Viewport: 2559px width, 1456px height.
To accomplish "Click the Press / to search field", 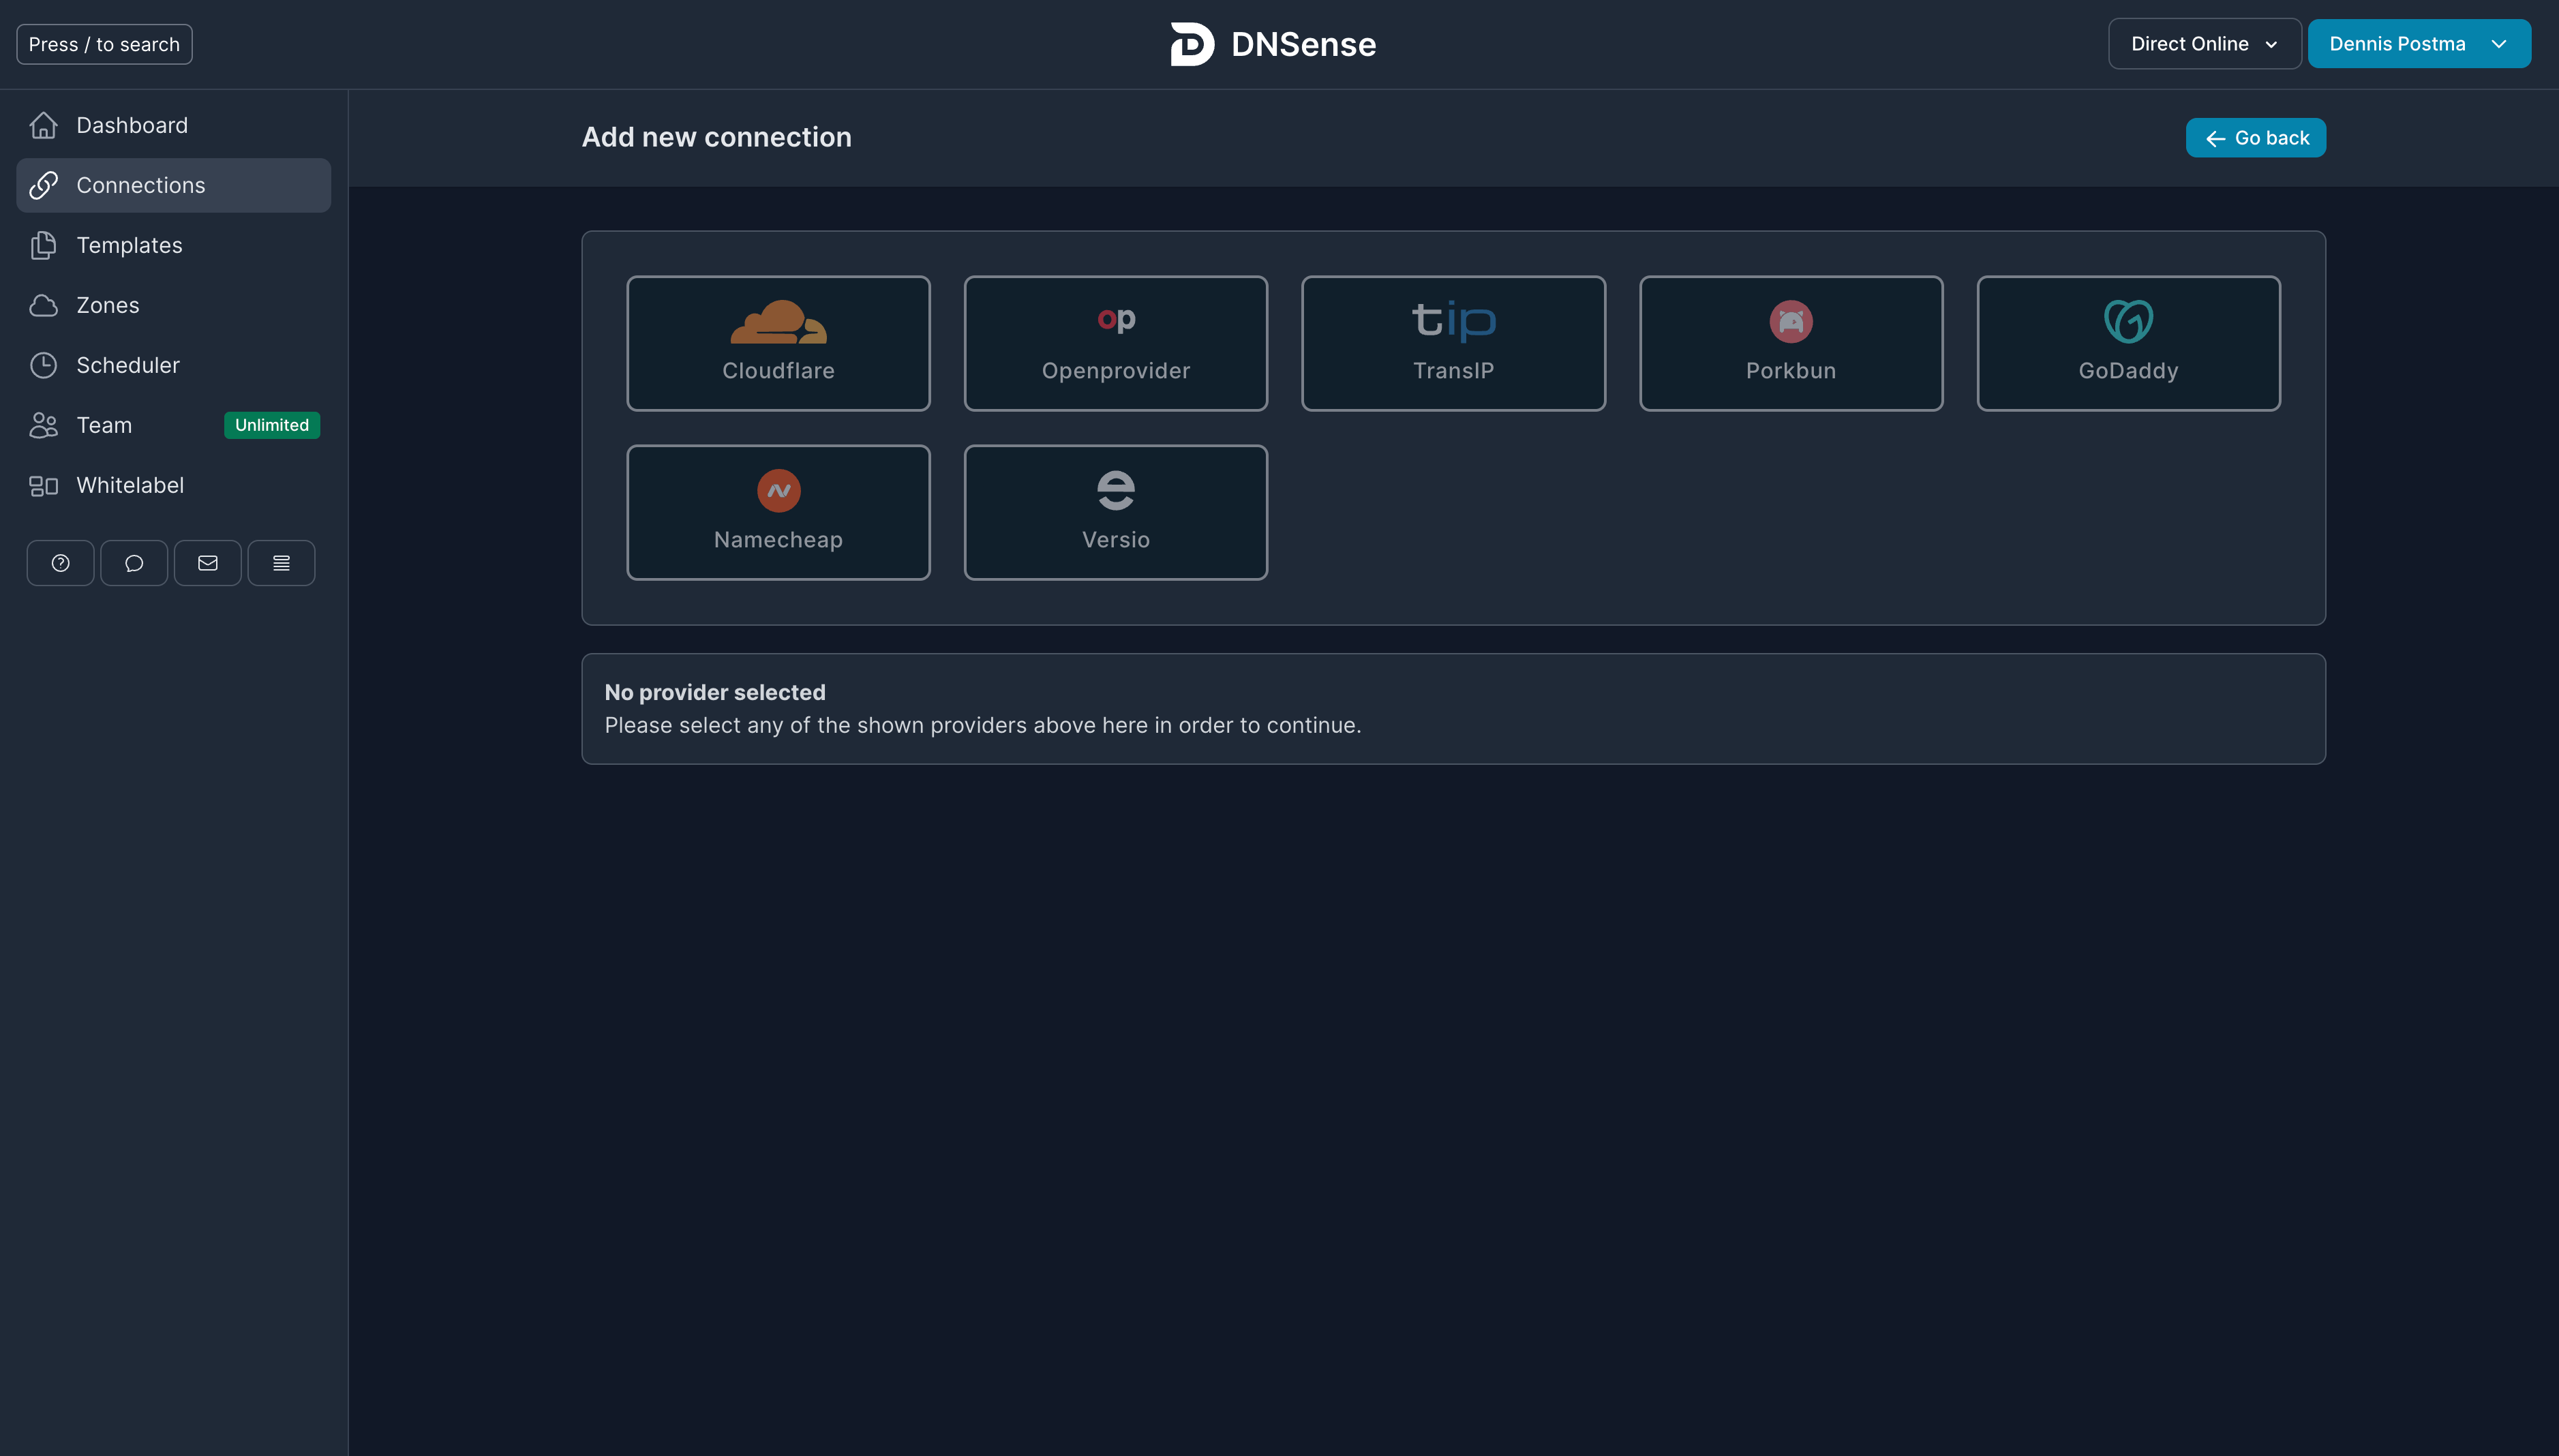I will pos(104,44).
